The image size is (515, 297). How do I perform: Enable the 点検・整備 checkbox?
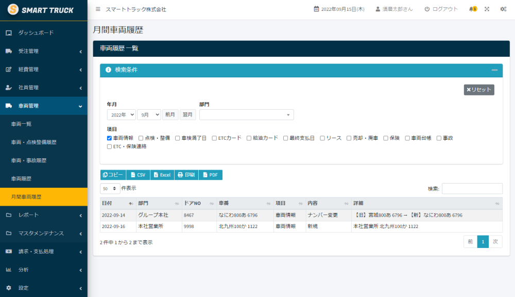click(141, 138)
